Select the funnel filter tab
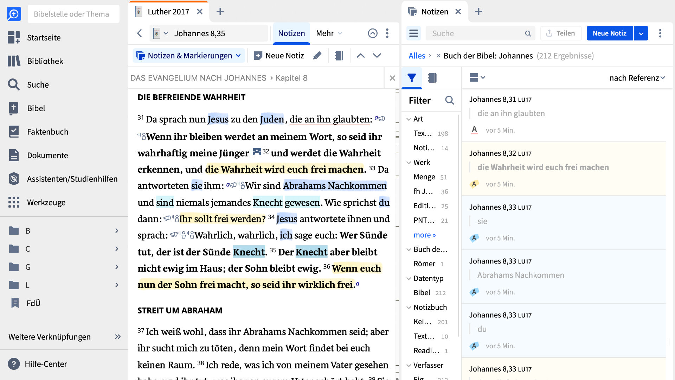The image size is (675, 380). coord(412,78)
